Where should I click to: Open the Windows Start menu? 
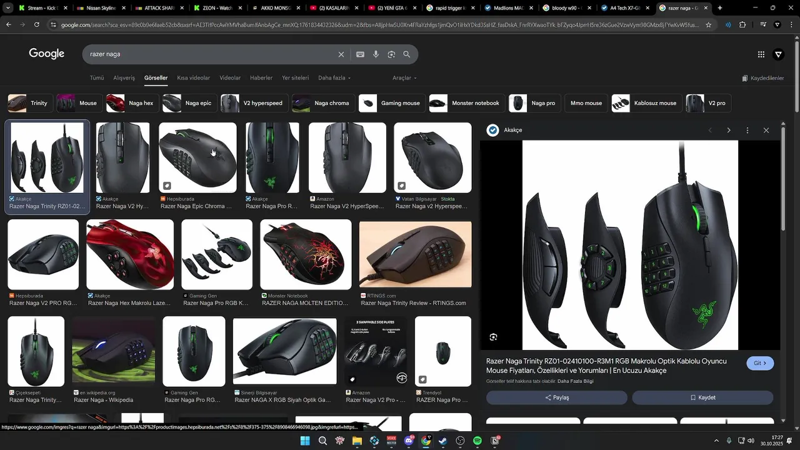click(x=305, y=441)
